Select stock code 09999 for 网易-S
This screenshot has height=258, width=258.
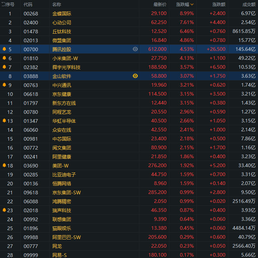click(x=31, y=255)
